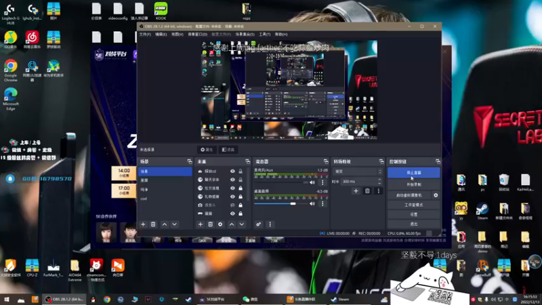Open the 停靠窗口(D) Docks menu

[197, 35]
